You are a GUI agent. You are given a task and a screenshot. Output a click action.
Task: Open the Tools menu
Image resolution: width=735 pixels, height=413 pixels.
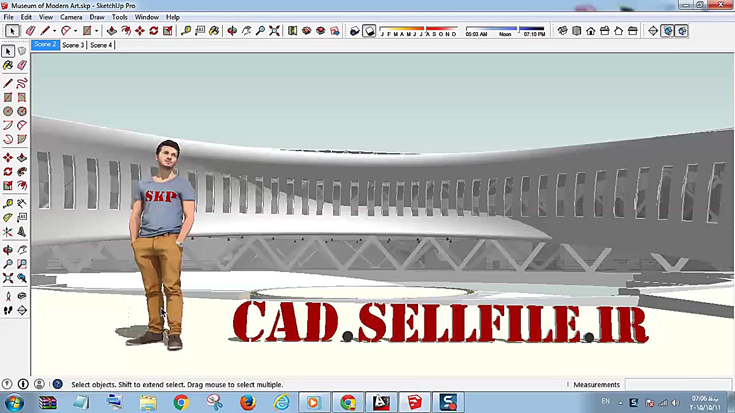point(119,17)
